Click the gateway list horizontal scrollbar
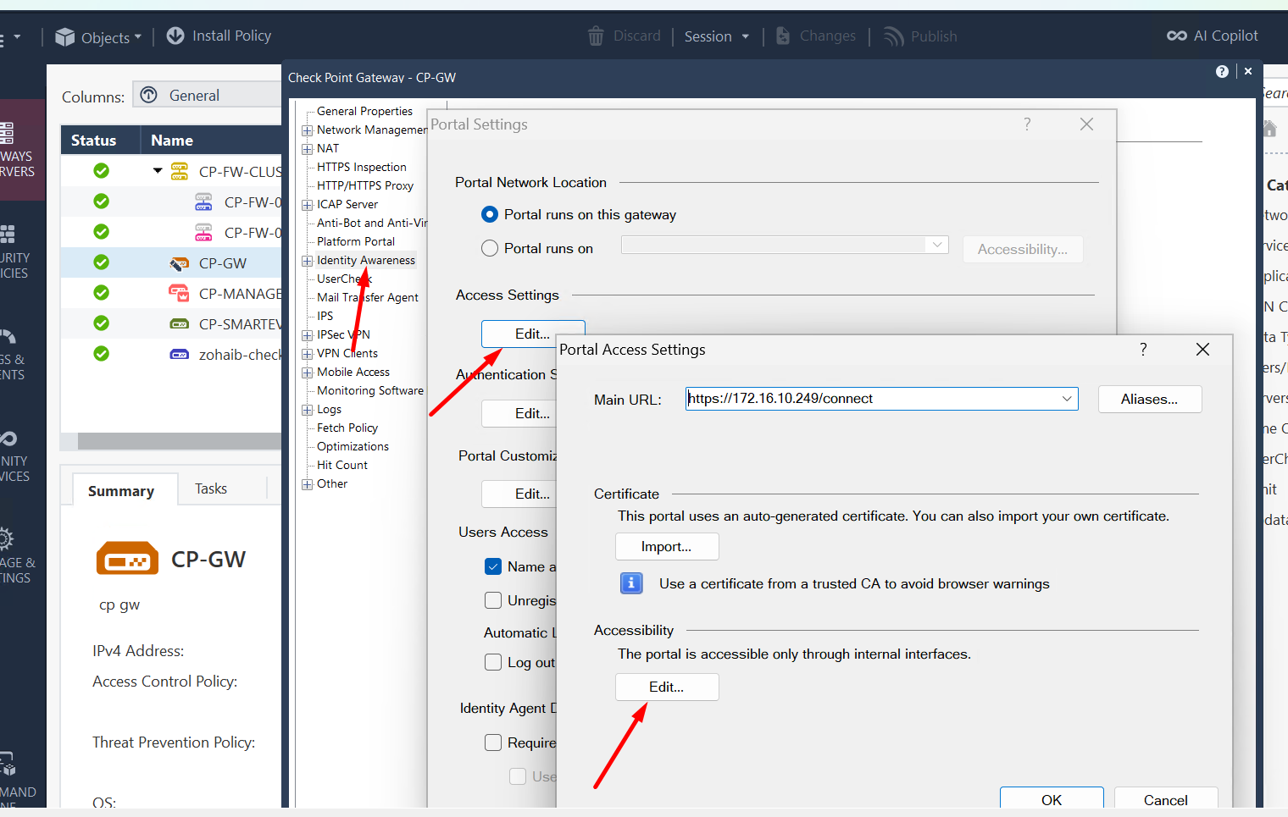 (180, 441)
